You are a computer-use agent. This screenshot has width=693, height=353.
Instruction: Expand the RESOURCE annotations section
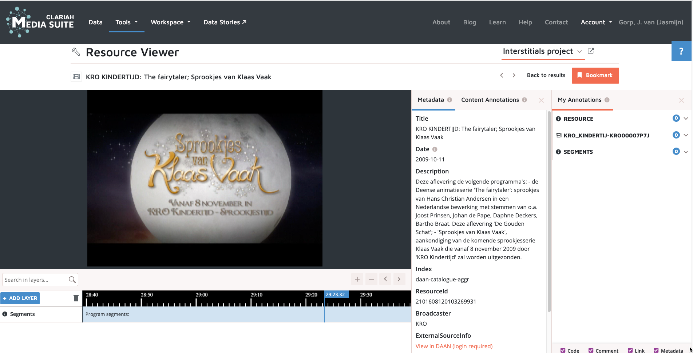686,119
